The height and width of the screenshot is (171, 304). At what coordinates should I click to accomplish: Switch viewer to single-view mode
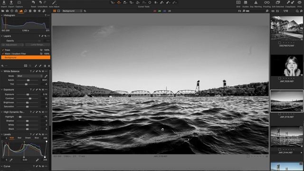[x=59, y=11]
